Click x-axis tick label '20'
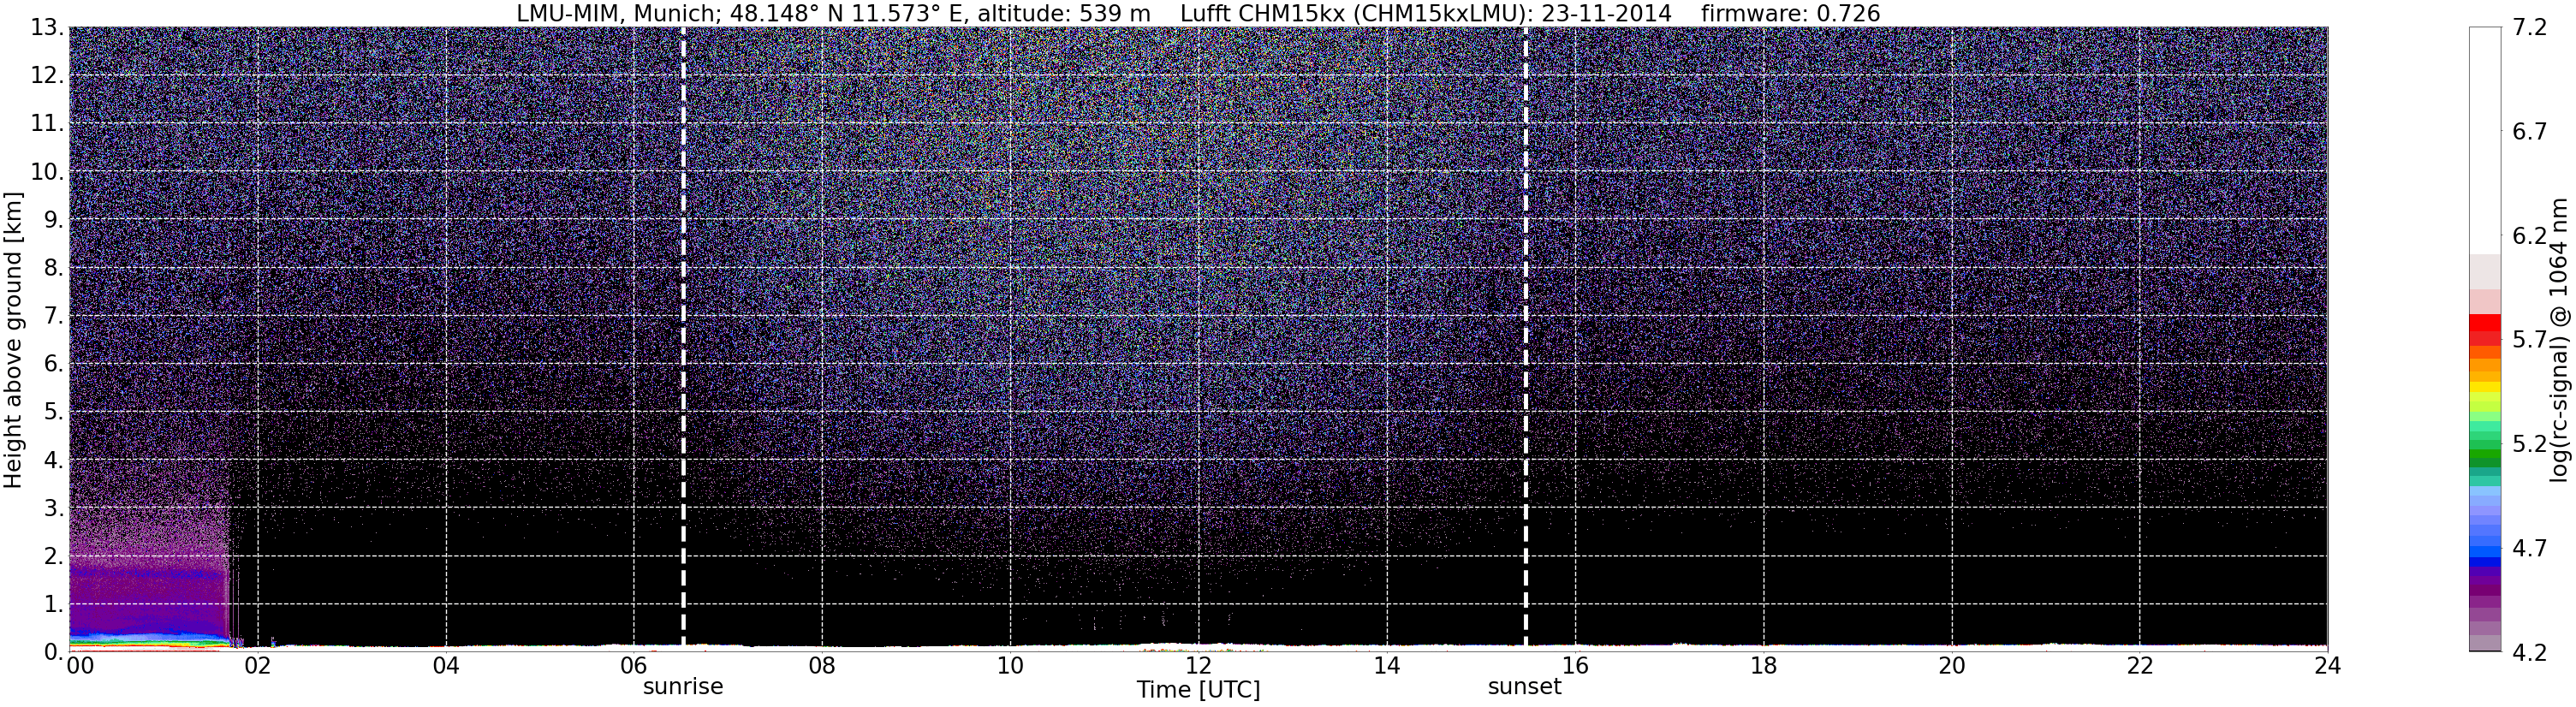This screenshot has width=2576, height=707. (1951, 666)
